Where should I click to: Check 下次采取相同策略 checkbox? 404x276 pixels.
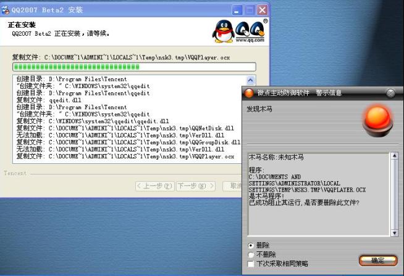pyautogui.click(x=251, y=264)
